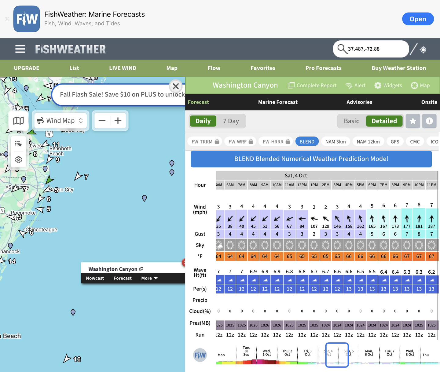Viewport: 440px width, 372px height.
Task: Switch to Daily view
Action: [x=203, y=121]
